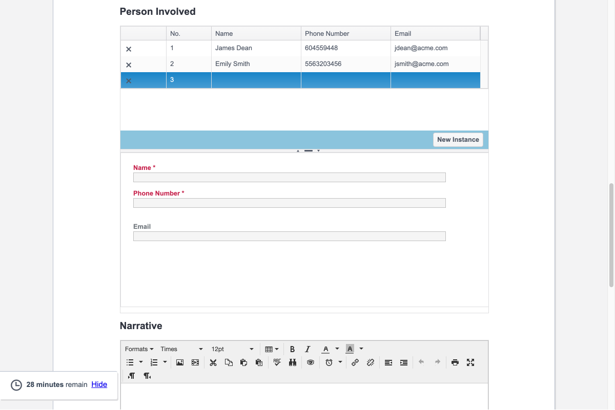Print the narrative content
The image size is (615, 410).
(x=455, y=362)
